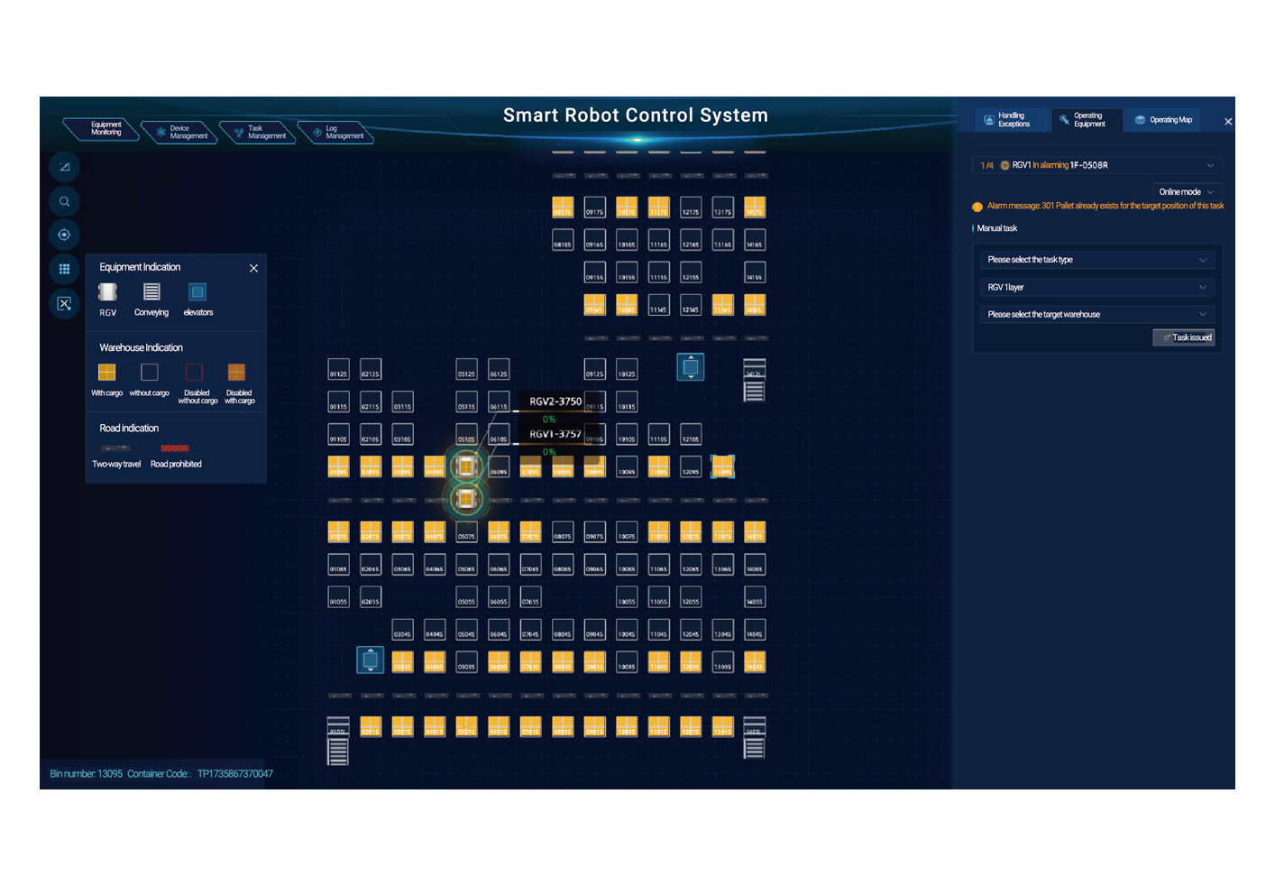Click the crosshair locate icon in sidebar

pos(64,235)
